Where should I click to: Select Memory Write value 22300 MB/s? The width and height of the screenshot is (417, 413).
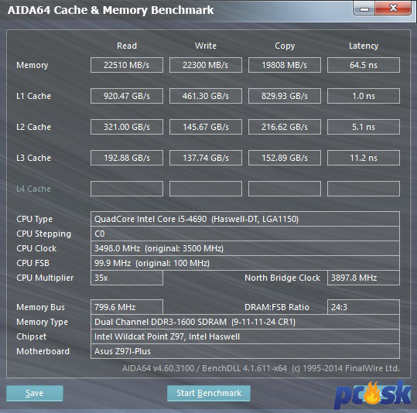pos(206,65)
